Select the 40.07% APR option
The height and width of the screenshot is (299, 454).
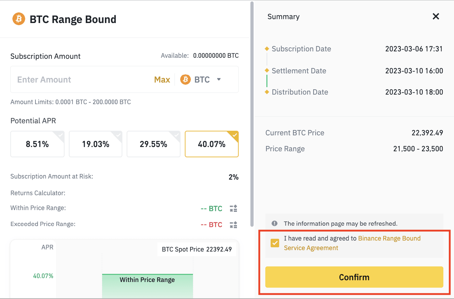click(212, 144)
